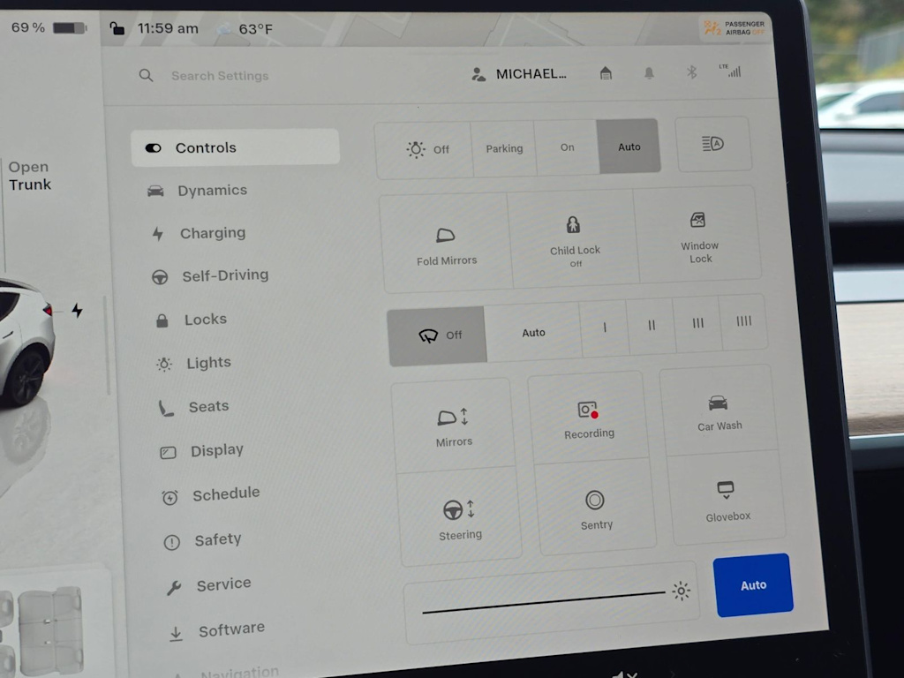Tap the search magnifier icon
Image resolution: width=904 pixels, height=678 pixels.
(146, 75)
